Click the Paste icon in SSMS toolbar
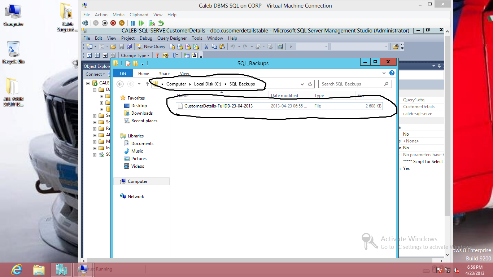493x277 pixels. (x=222, y=47)
